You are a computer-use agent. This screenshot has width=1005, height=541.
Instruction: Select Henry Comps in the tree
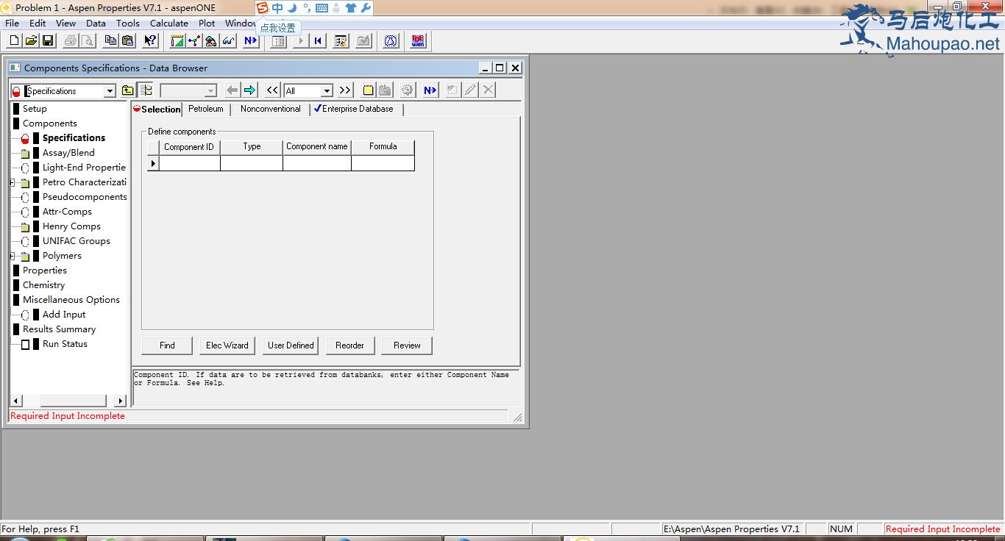click(71, 226)
